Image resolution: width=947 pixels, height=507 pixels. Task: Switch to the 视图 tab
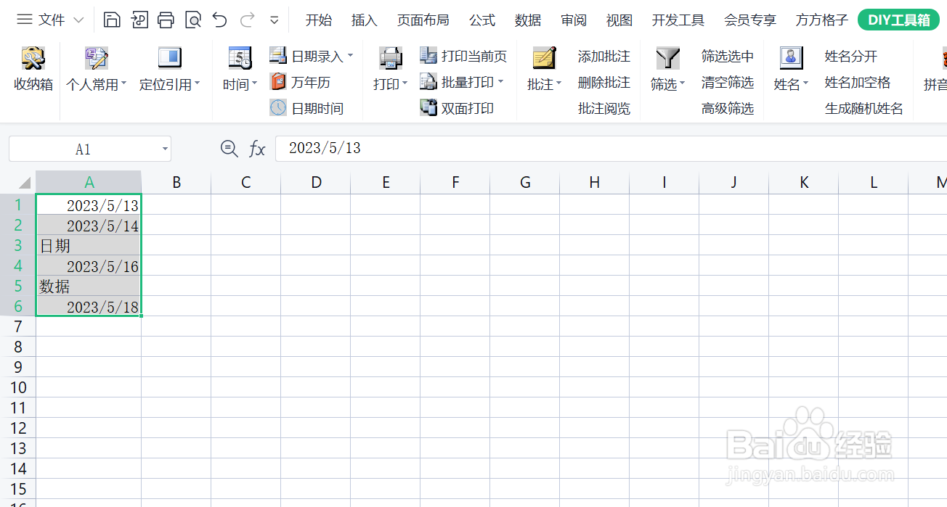point(619,20)
